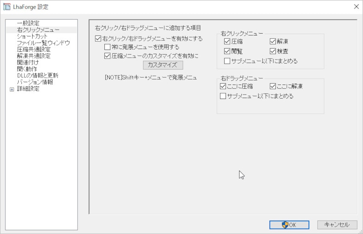Uncheck 解凍 under 右クリックメニュー
This screenshot has width=363, height=234.
[x=273, y=41]
